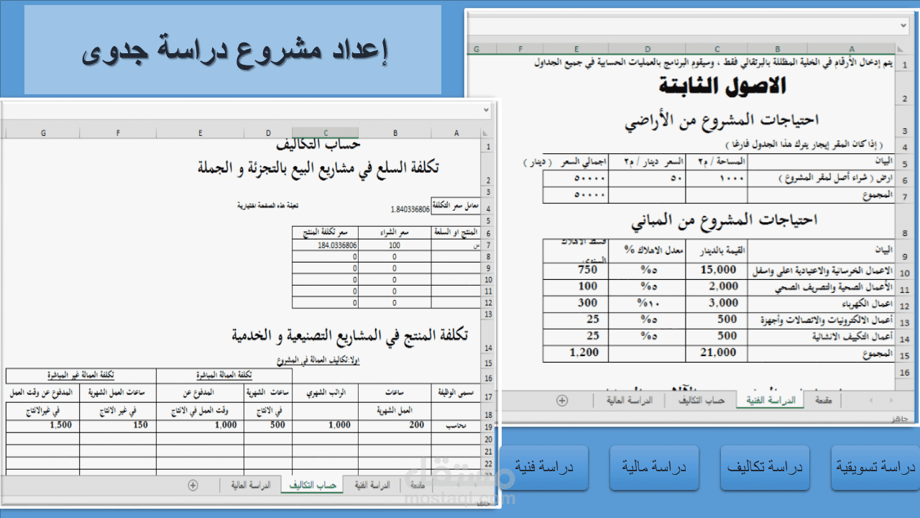The image size is (920, 518).
Task: Click the دراسة تكاليف button
Action: (765, 468)
